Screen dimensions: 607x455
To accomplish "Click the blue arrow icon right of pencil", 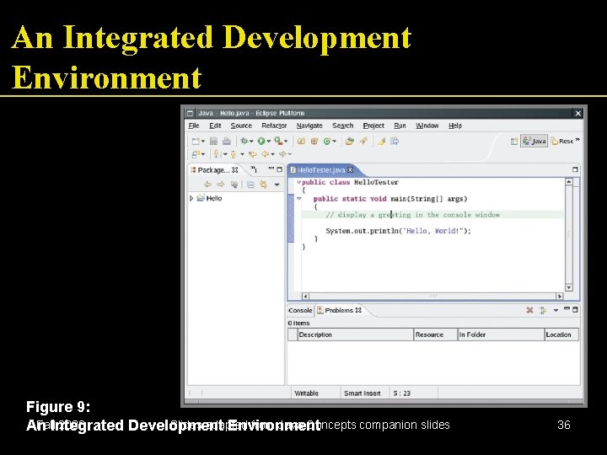I will pyautogui.click(x=395, y=142).
